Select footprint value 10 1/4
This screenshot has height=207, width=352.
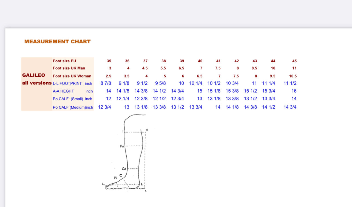pos(196,83)
